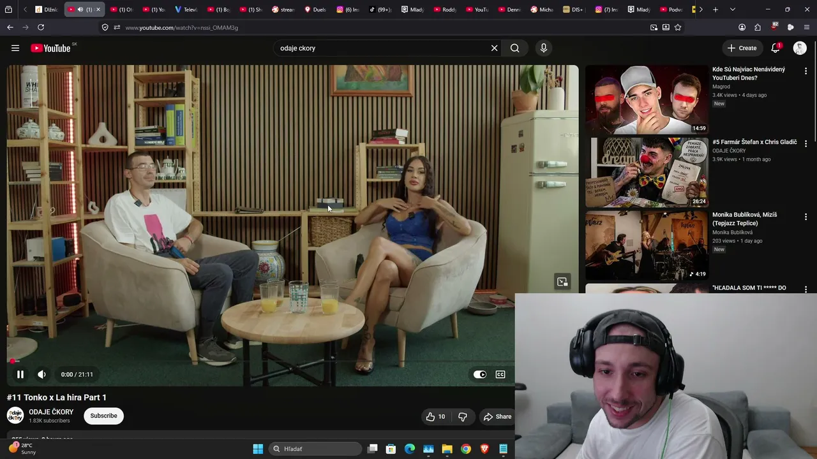
Task: Open the Windows Start menu
Action: 258,449
